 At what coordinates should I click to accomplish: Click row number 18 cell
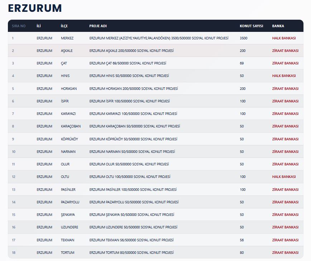[14, 253]
